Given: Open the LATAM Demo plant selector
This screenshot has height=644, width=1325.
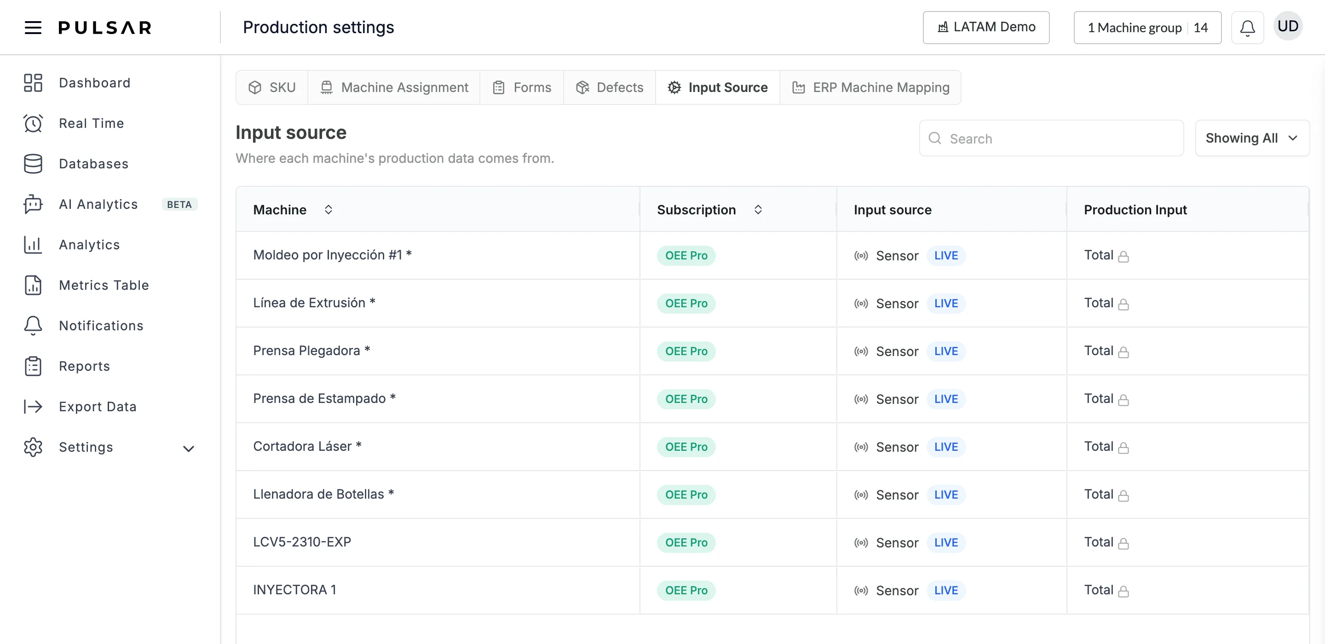Looking at the screenshot, I should [985, 27].
